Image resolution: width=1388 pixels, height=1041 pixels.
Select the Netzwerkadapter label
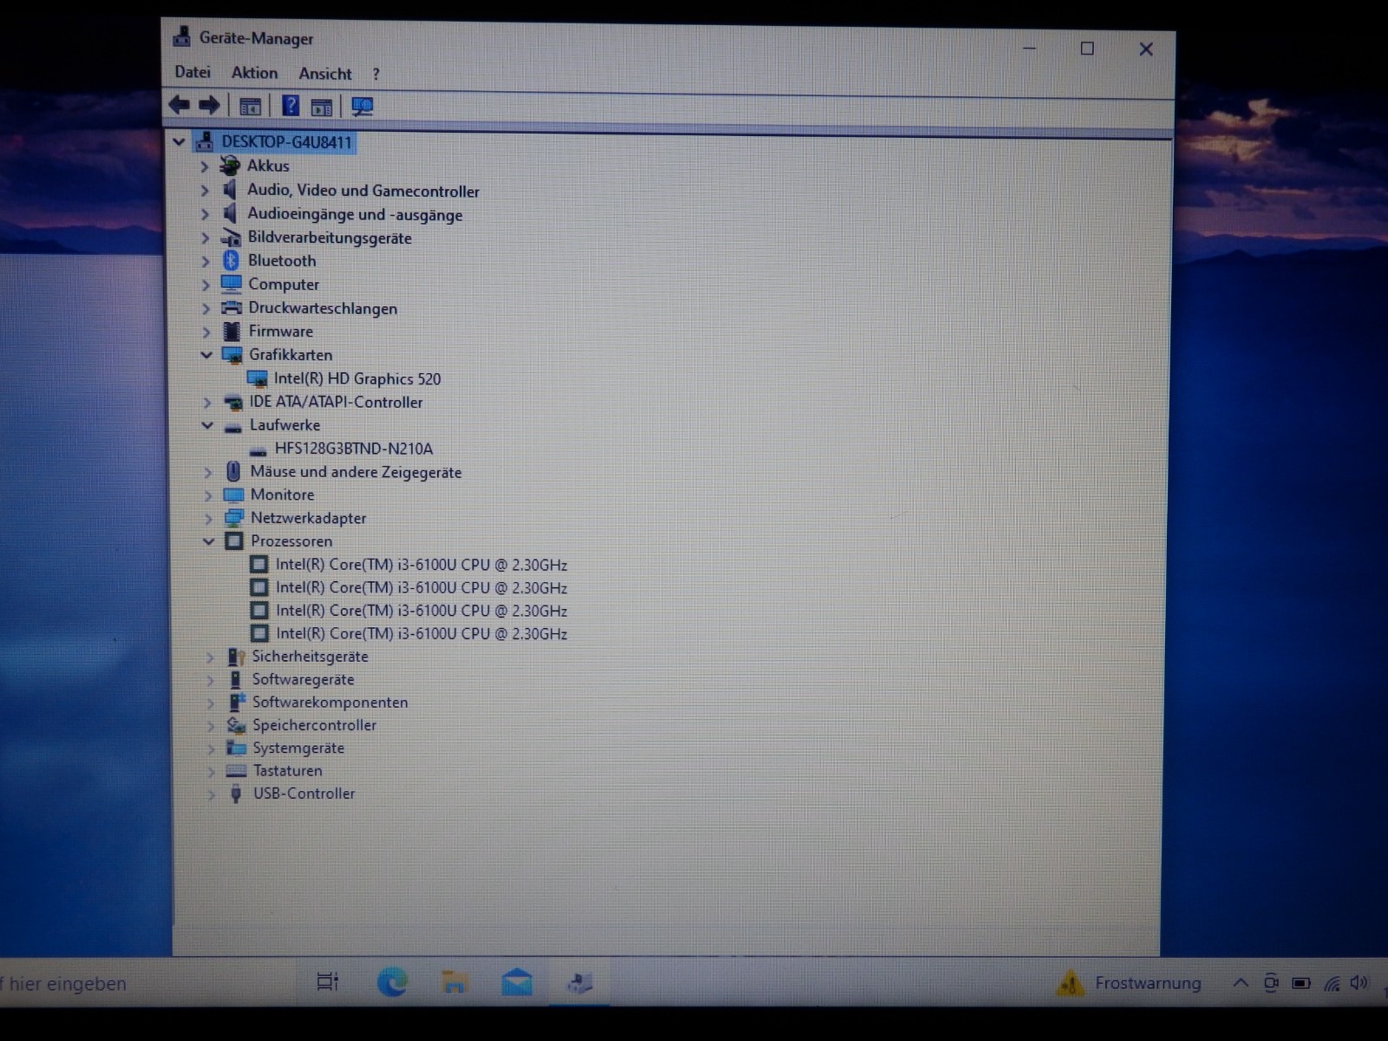click(308, 518)
